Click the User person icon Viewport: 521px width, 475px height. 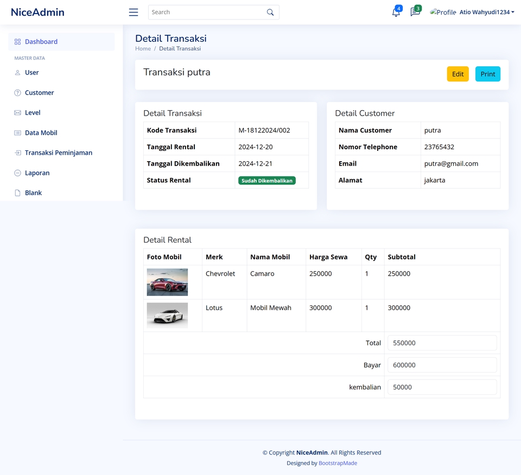click(x=17, y=73)
